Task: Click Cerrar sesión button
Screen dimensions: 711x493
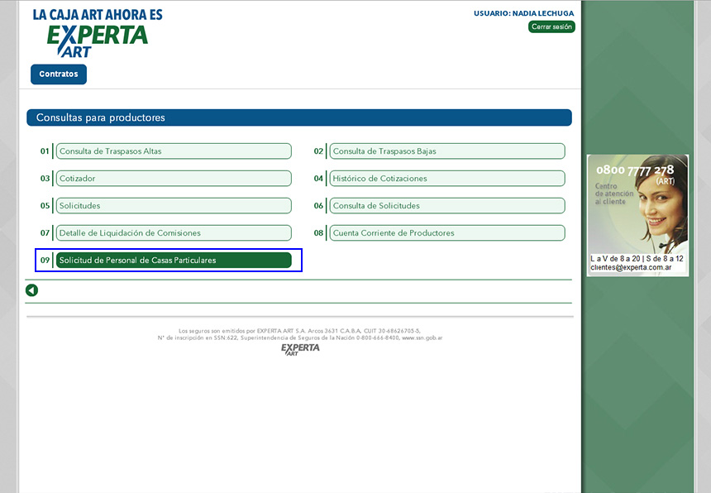Action: click(x=551, y=26)
